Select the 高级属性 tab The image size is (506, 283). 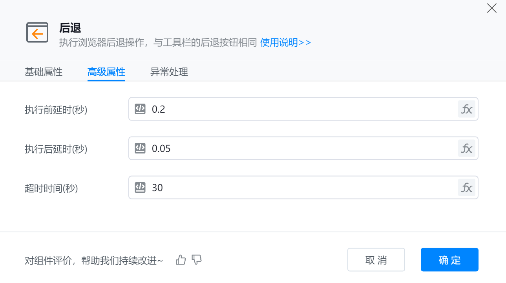click(106, 72)
